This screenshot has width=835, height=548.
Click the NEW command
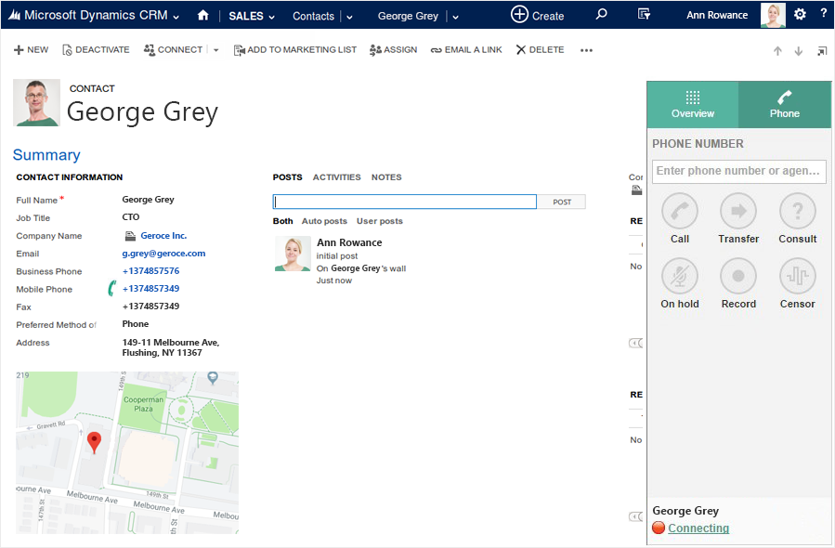[31, 49]
